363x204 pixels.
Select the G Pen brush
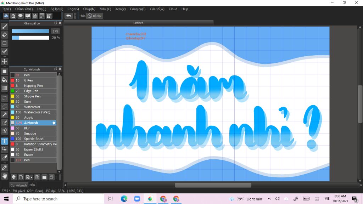(33, 80)
